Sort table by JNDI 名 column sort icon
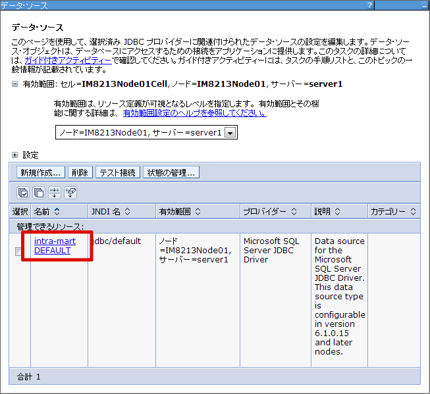Screen dimensions: 430x394 pyautogui.click(x=127, y=212)
